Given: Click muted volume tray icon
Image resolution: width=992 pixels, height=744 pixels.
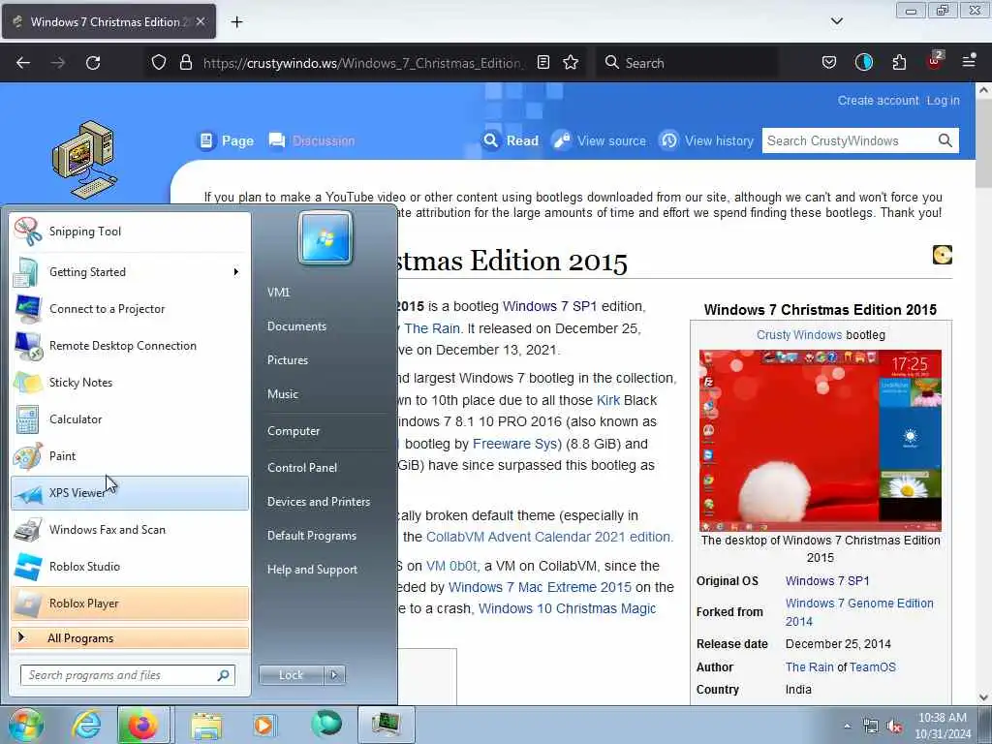Looking at the screenshot, I should click(894, 727).
